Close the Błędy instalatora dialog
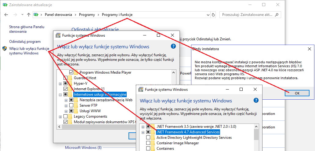The height and width of the screenshot is (151, 315). (x=310, y=49)
